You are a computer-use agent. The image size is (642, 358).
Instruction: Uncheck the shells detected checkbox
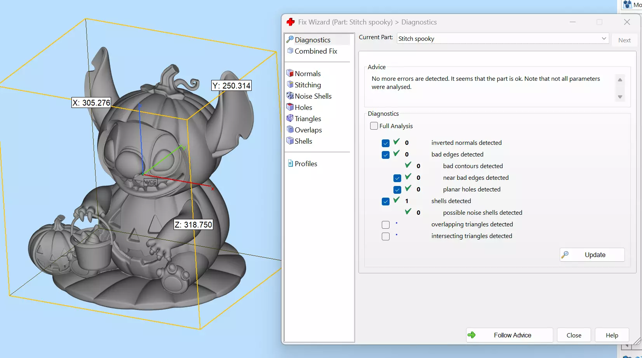point(386,201)
